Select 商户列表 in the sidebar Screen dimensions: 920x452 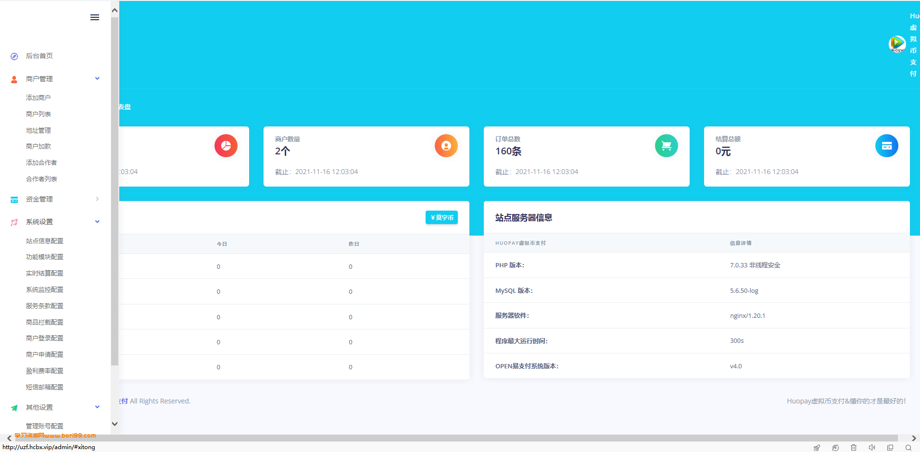coord(38,114)
